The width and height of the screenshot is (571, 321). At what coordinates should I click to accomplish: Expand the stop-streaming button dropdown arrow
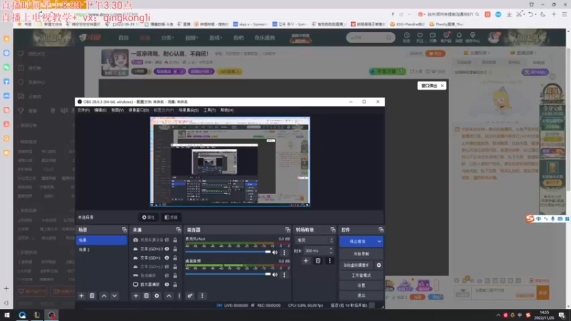(379, 241)
